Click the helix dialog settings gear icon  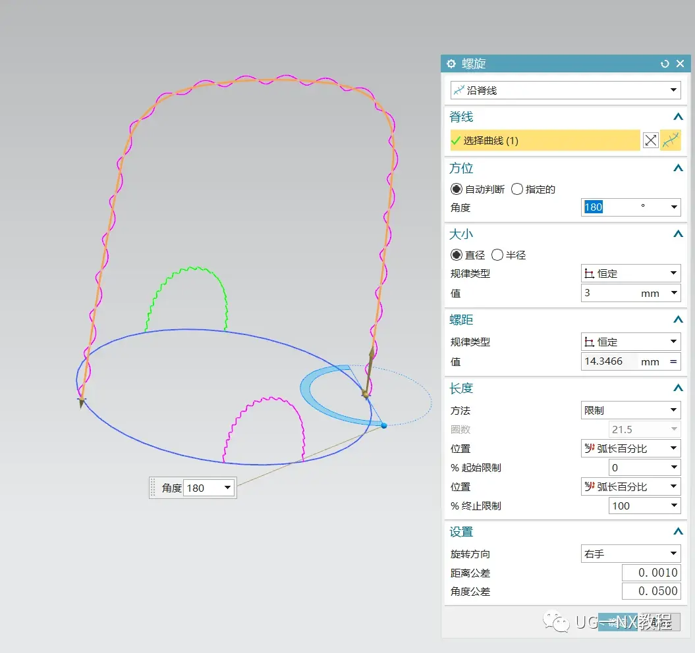451,64
